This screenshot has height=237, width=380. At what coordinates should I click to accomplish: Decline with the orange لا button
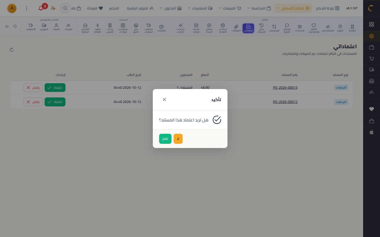(178, 139)
